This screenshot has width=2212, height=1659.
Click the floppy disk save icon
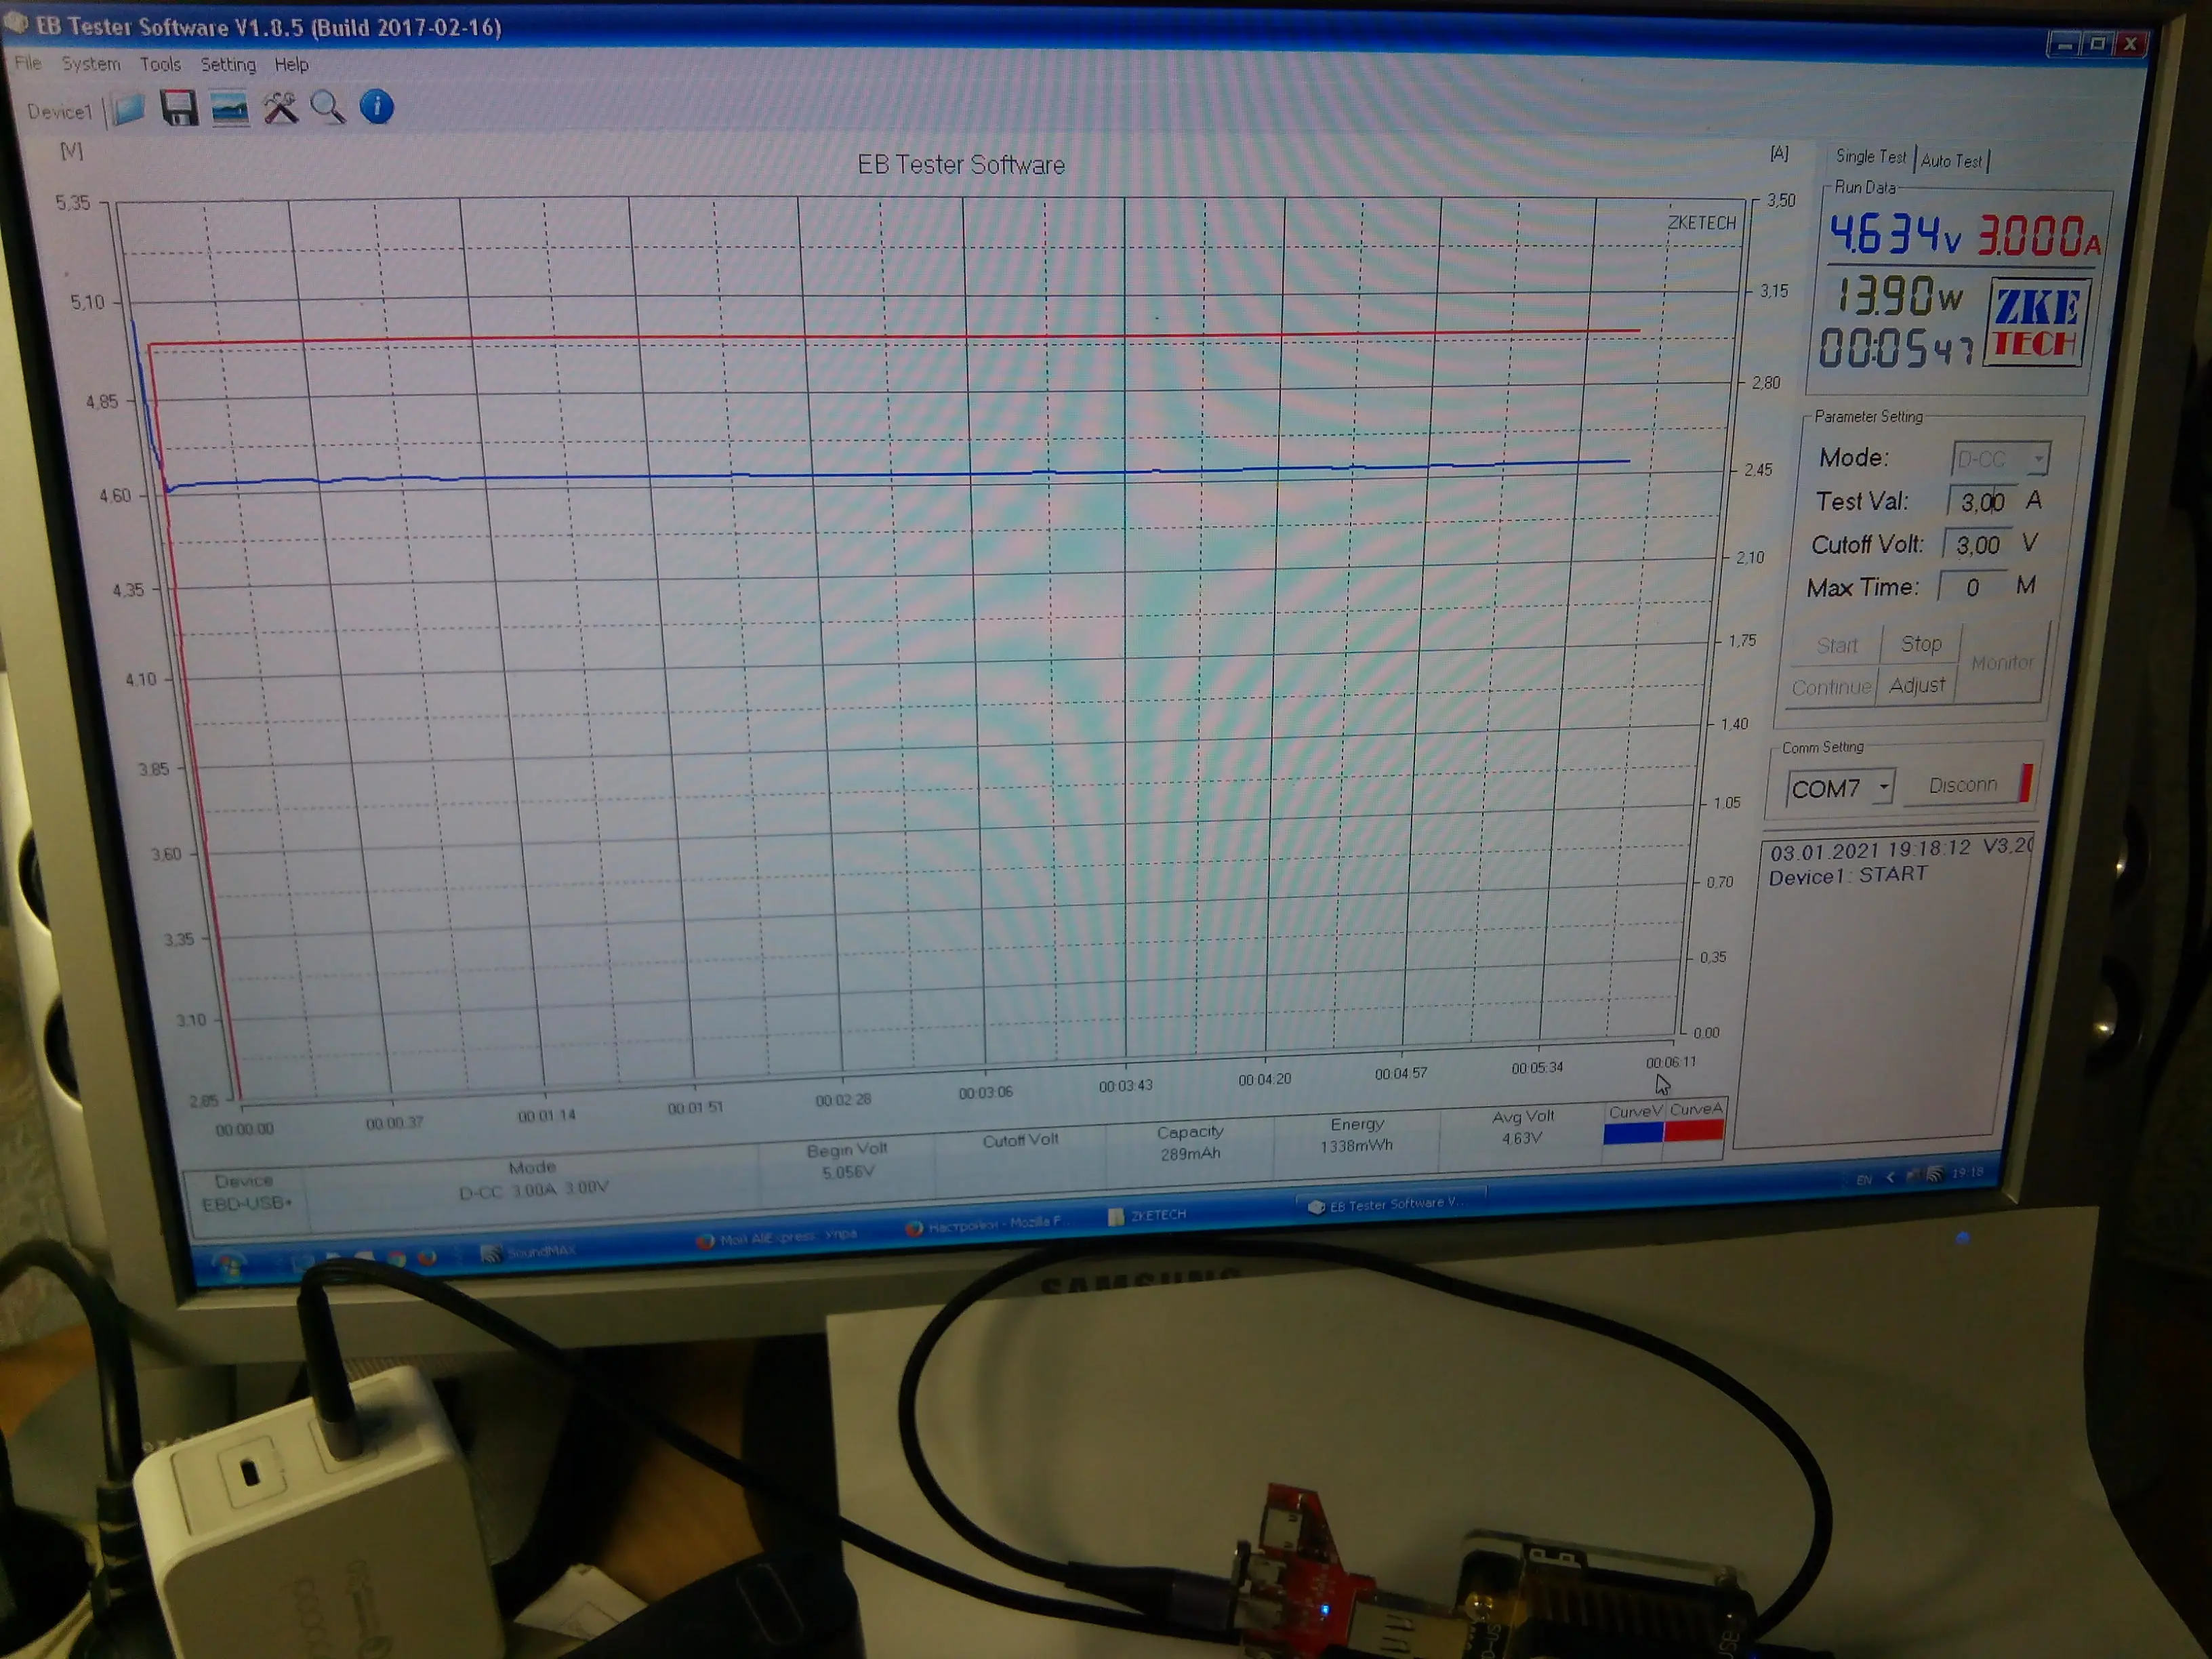click(x=179, y=108)
